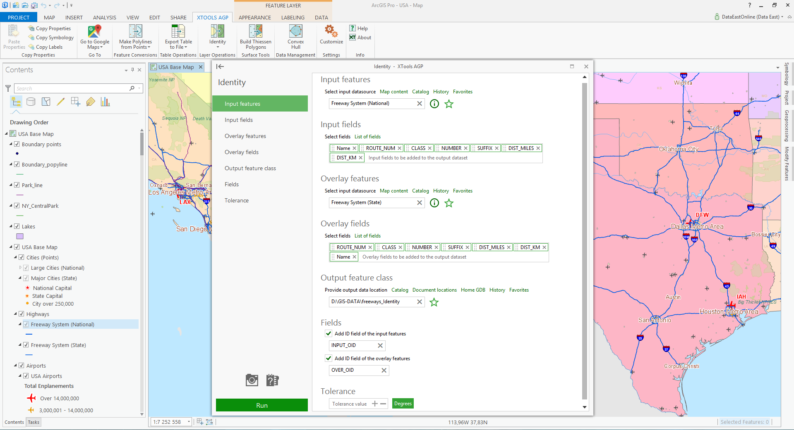Add output location to favorites star
The width and height of the screenshot is (794, 430).
click(434, 302)
